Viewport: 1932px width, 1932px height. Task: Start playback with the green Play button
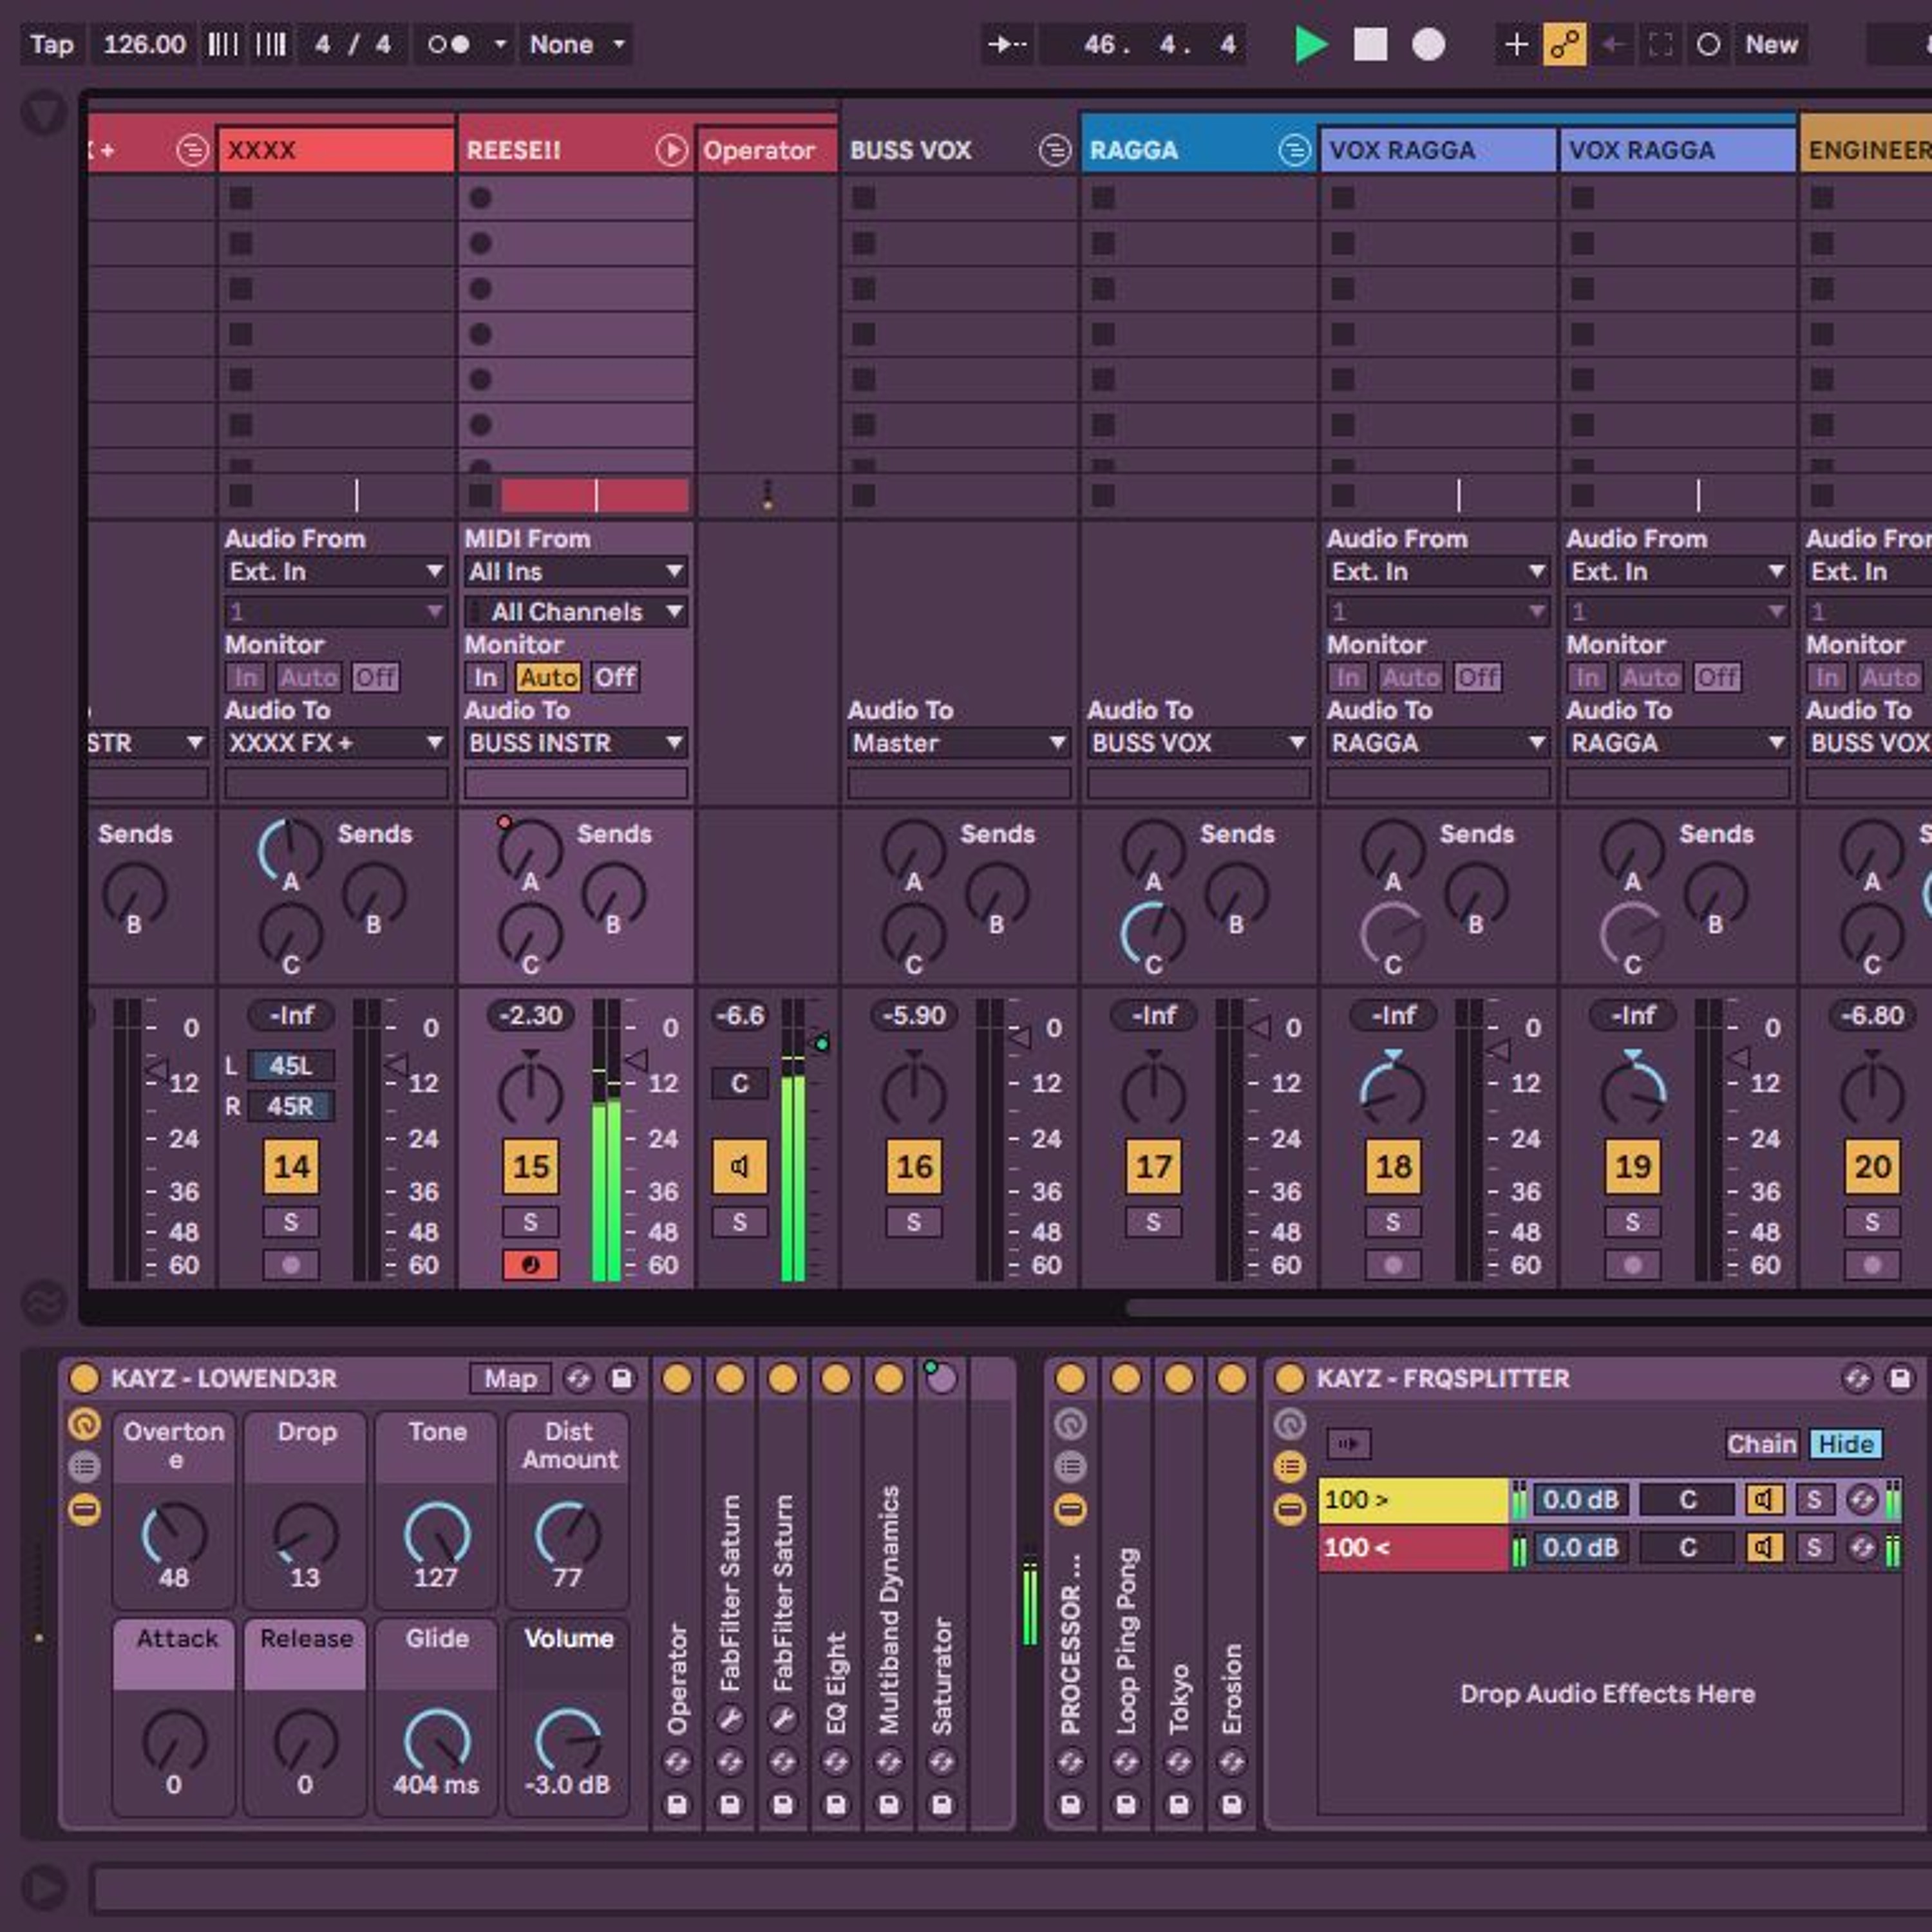coord(1310,45)
